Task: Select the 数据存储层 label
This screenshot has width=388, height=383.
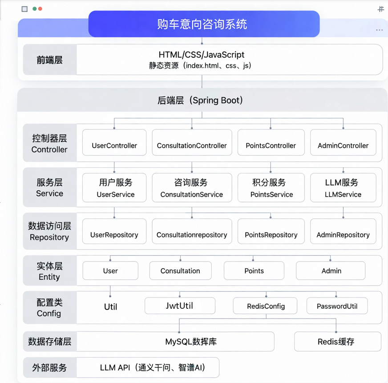Action: pos(50,342)
